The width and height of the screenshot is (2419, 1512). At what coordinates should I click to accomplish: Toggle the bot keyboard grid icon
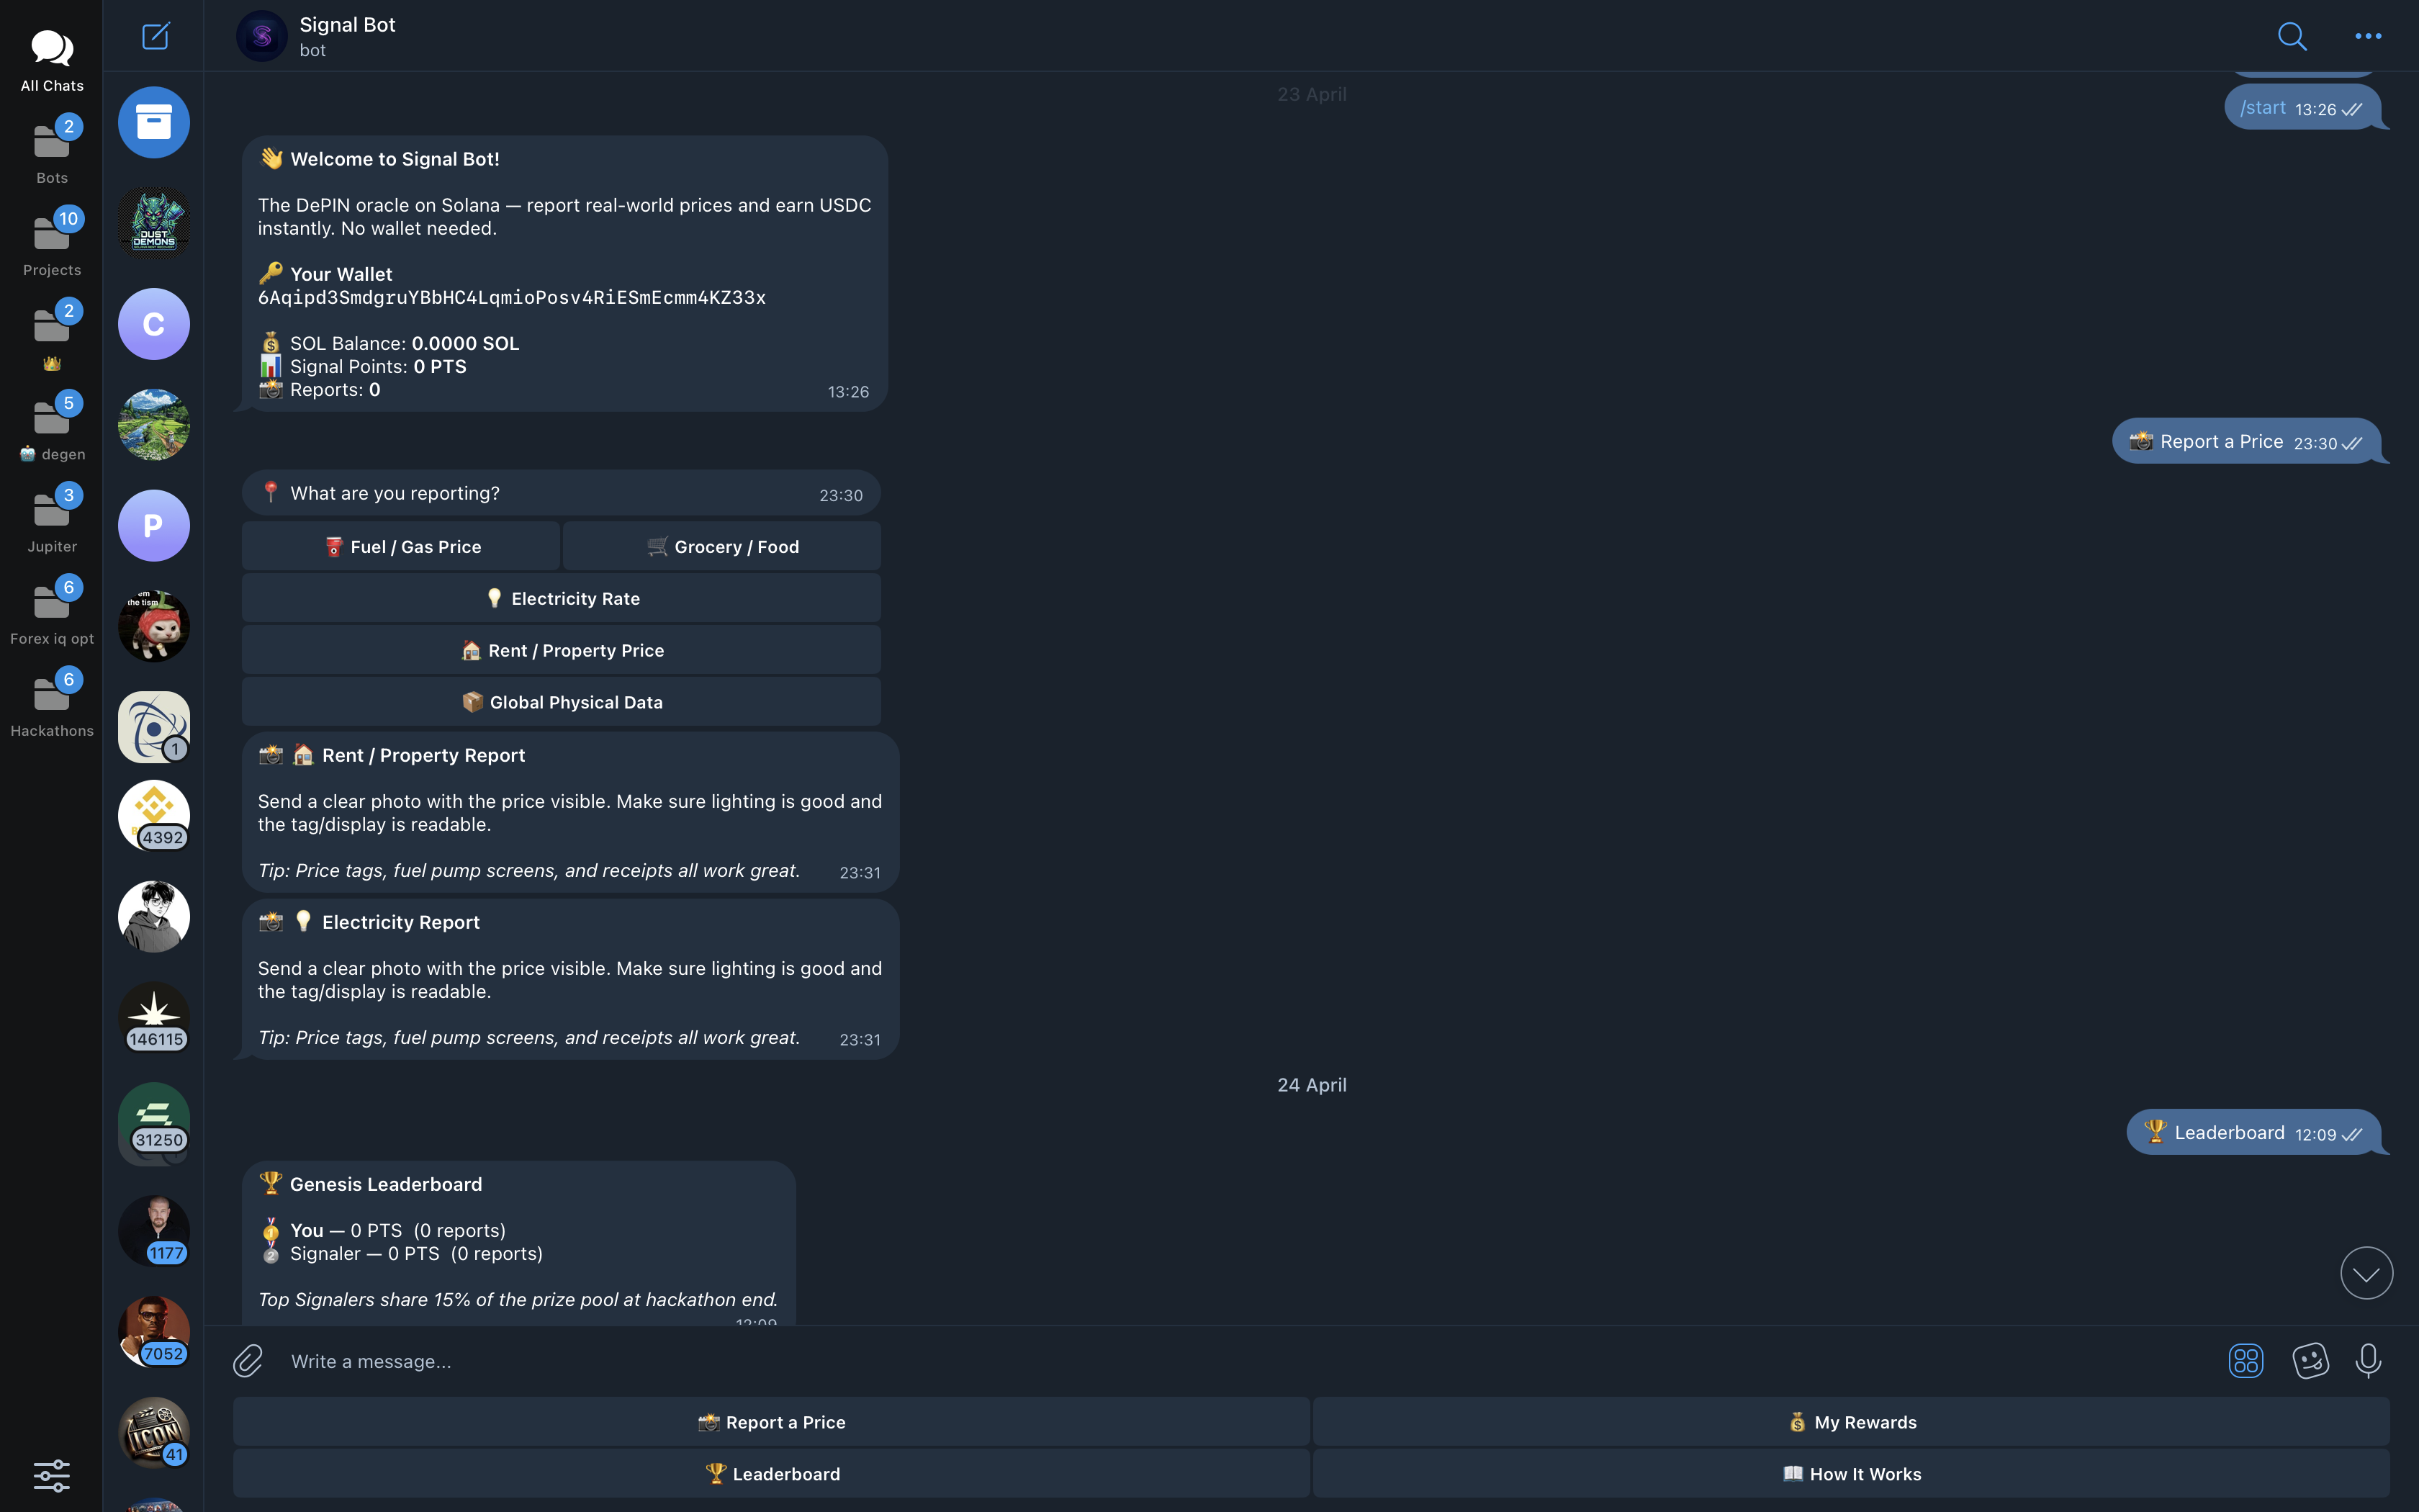pos(2245,1360)
